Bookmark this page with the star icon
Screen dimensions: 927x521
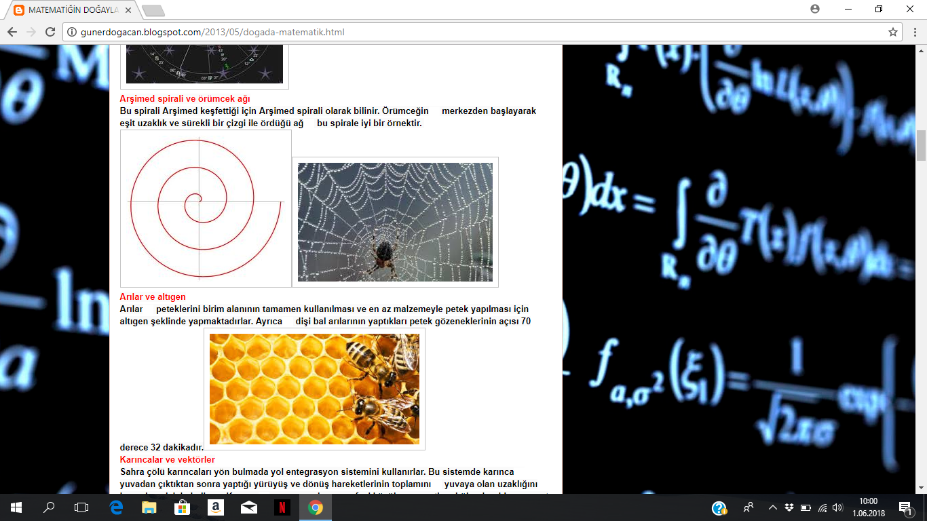pos(893,32)
